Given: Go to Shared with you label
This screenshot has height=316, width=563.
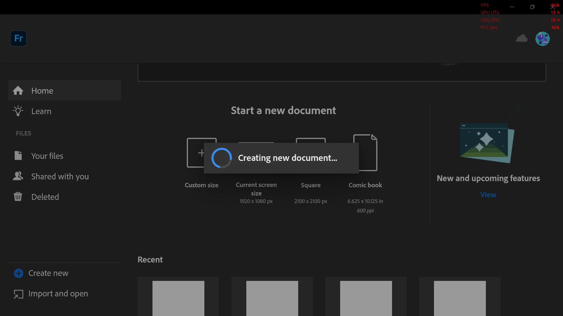Looking at the screenshot, I should [60, 176].
